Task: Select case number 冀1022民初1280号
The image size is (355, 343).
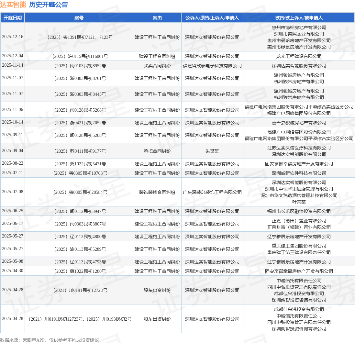Action: point(80,271)
